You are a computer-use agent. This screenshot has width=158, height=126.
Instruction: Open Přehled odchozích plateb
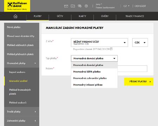coord(22,45)
